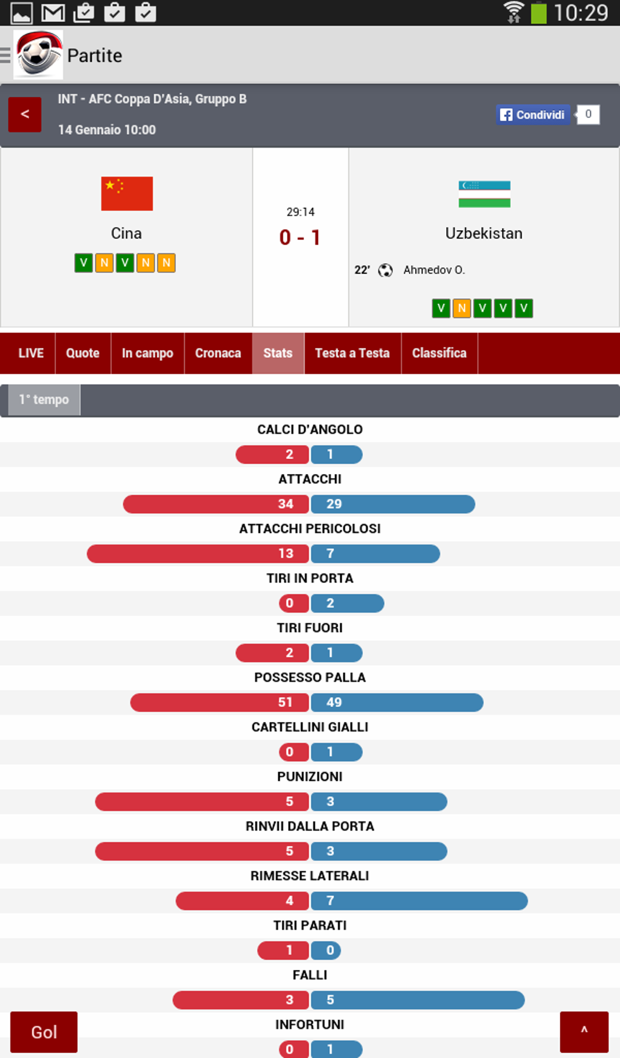The image size is (620, 1058).
Task: Tap the soccer ball app logo
Action: [38, 55]
